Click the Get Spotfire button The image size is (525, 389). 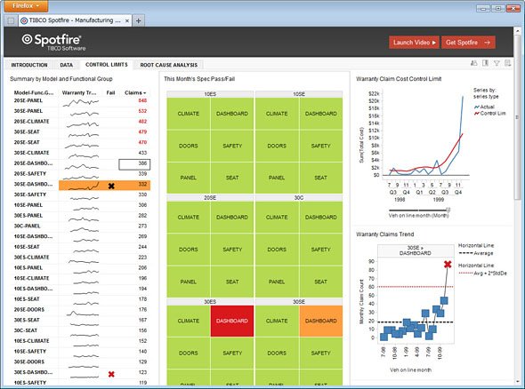pyautogui.click(x=468, y=43)
